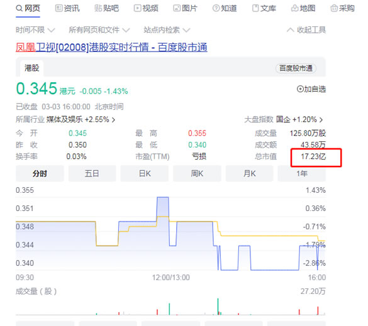Click the shopping bag icon beside 采购
This screenshot has width=368, height=326.
coord(334,9)
